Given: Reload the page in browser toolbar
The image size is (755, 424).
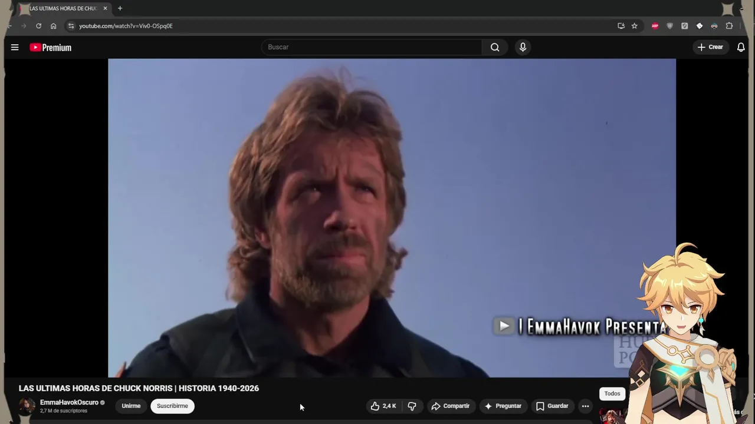Looking at the screenshot, I should pyautogui.click(x=38, y=26).
